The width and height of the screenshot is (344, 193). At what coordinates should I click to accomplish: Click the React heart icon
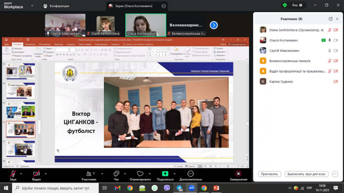[x=140, y=174]
